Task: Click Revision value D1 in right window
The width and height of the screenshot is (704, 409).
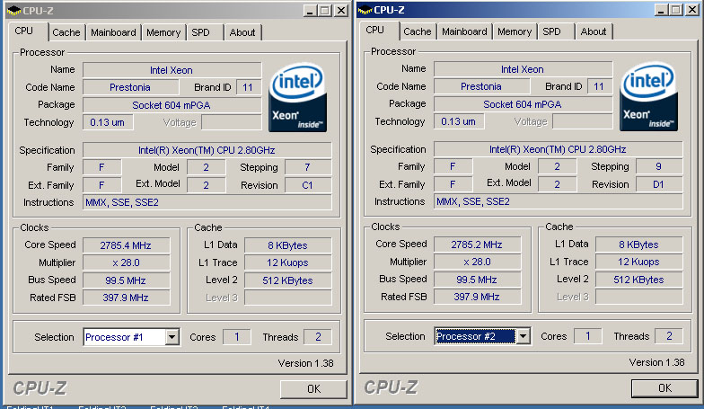Action: point(659,184)
